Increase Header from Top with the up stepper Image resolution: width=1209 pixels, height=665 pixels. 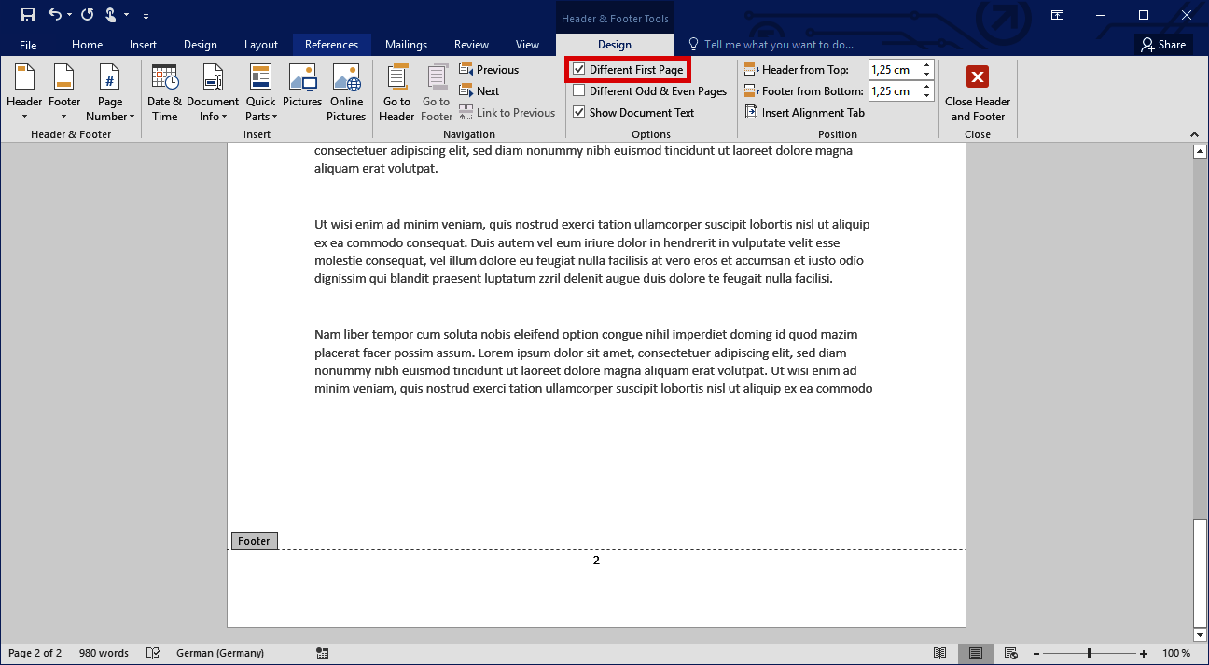925,63
